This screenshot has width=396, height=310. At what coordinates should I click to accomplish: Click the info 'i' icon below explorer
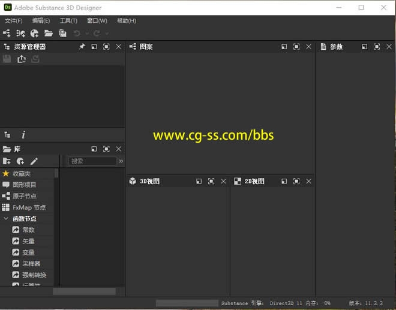23,136
